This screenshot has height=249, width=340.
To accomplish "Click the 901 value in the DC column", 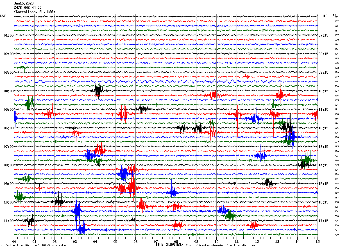I will click(x=336, y=179).
